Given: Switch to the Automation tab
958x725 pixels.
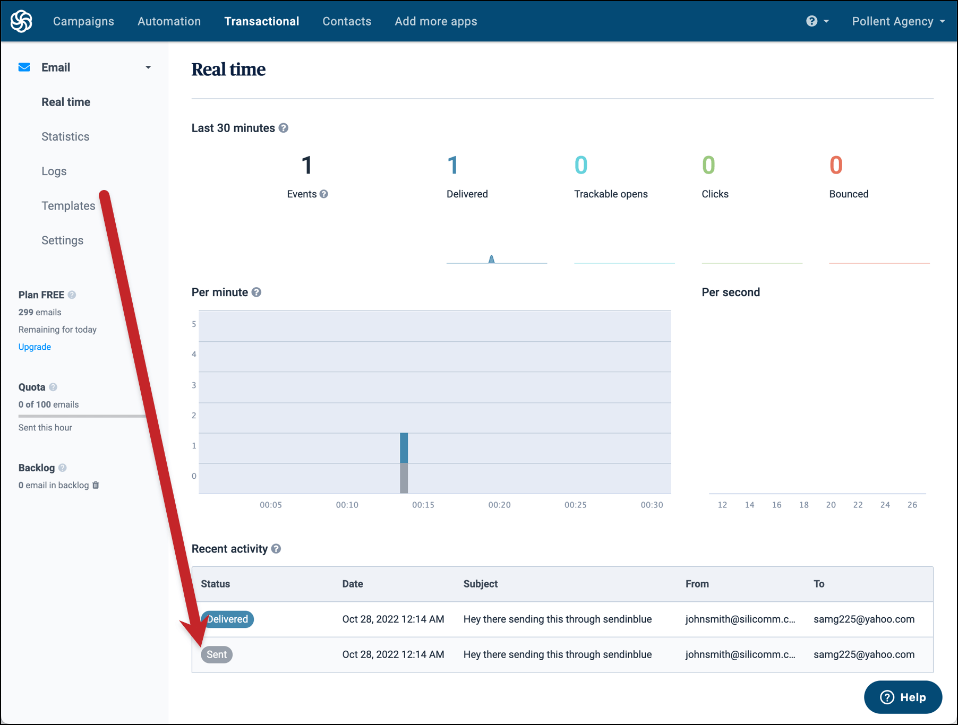Looking at the screenshot, I should pos(169,21).
